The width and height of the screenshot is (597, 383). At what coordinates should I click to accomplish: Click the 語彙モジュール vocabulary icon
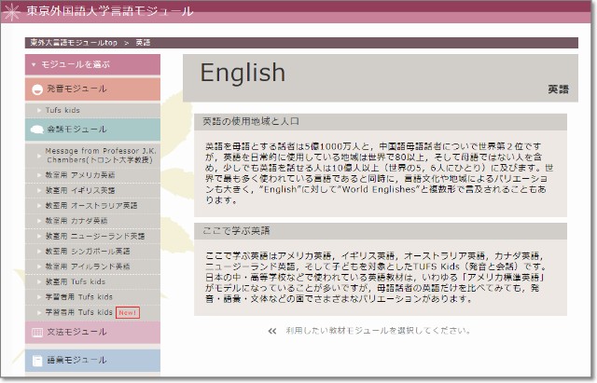37,360
